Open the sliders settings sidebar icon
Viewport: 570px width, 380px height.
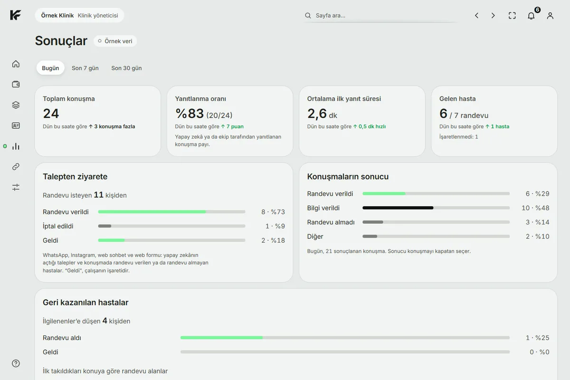point(16,187)
